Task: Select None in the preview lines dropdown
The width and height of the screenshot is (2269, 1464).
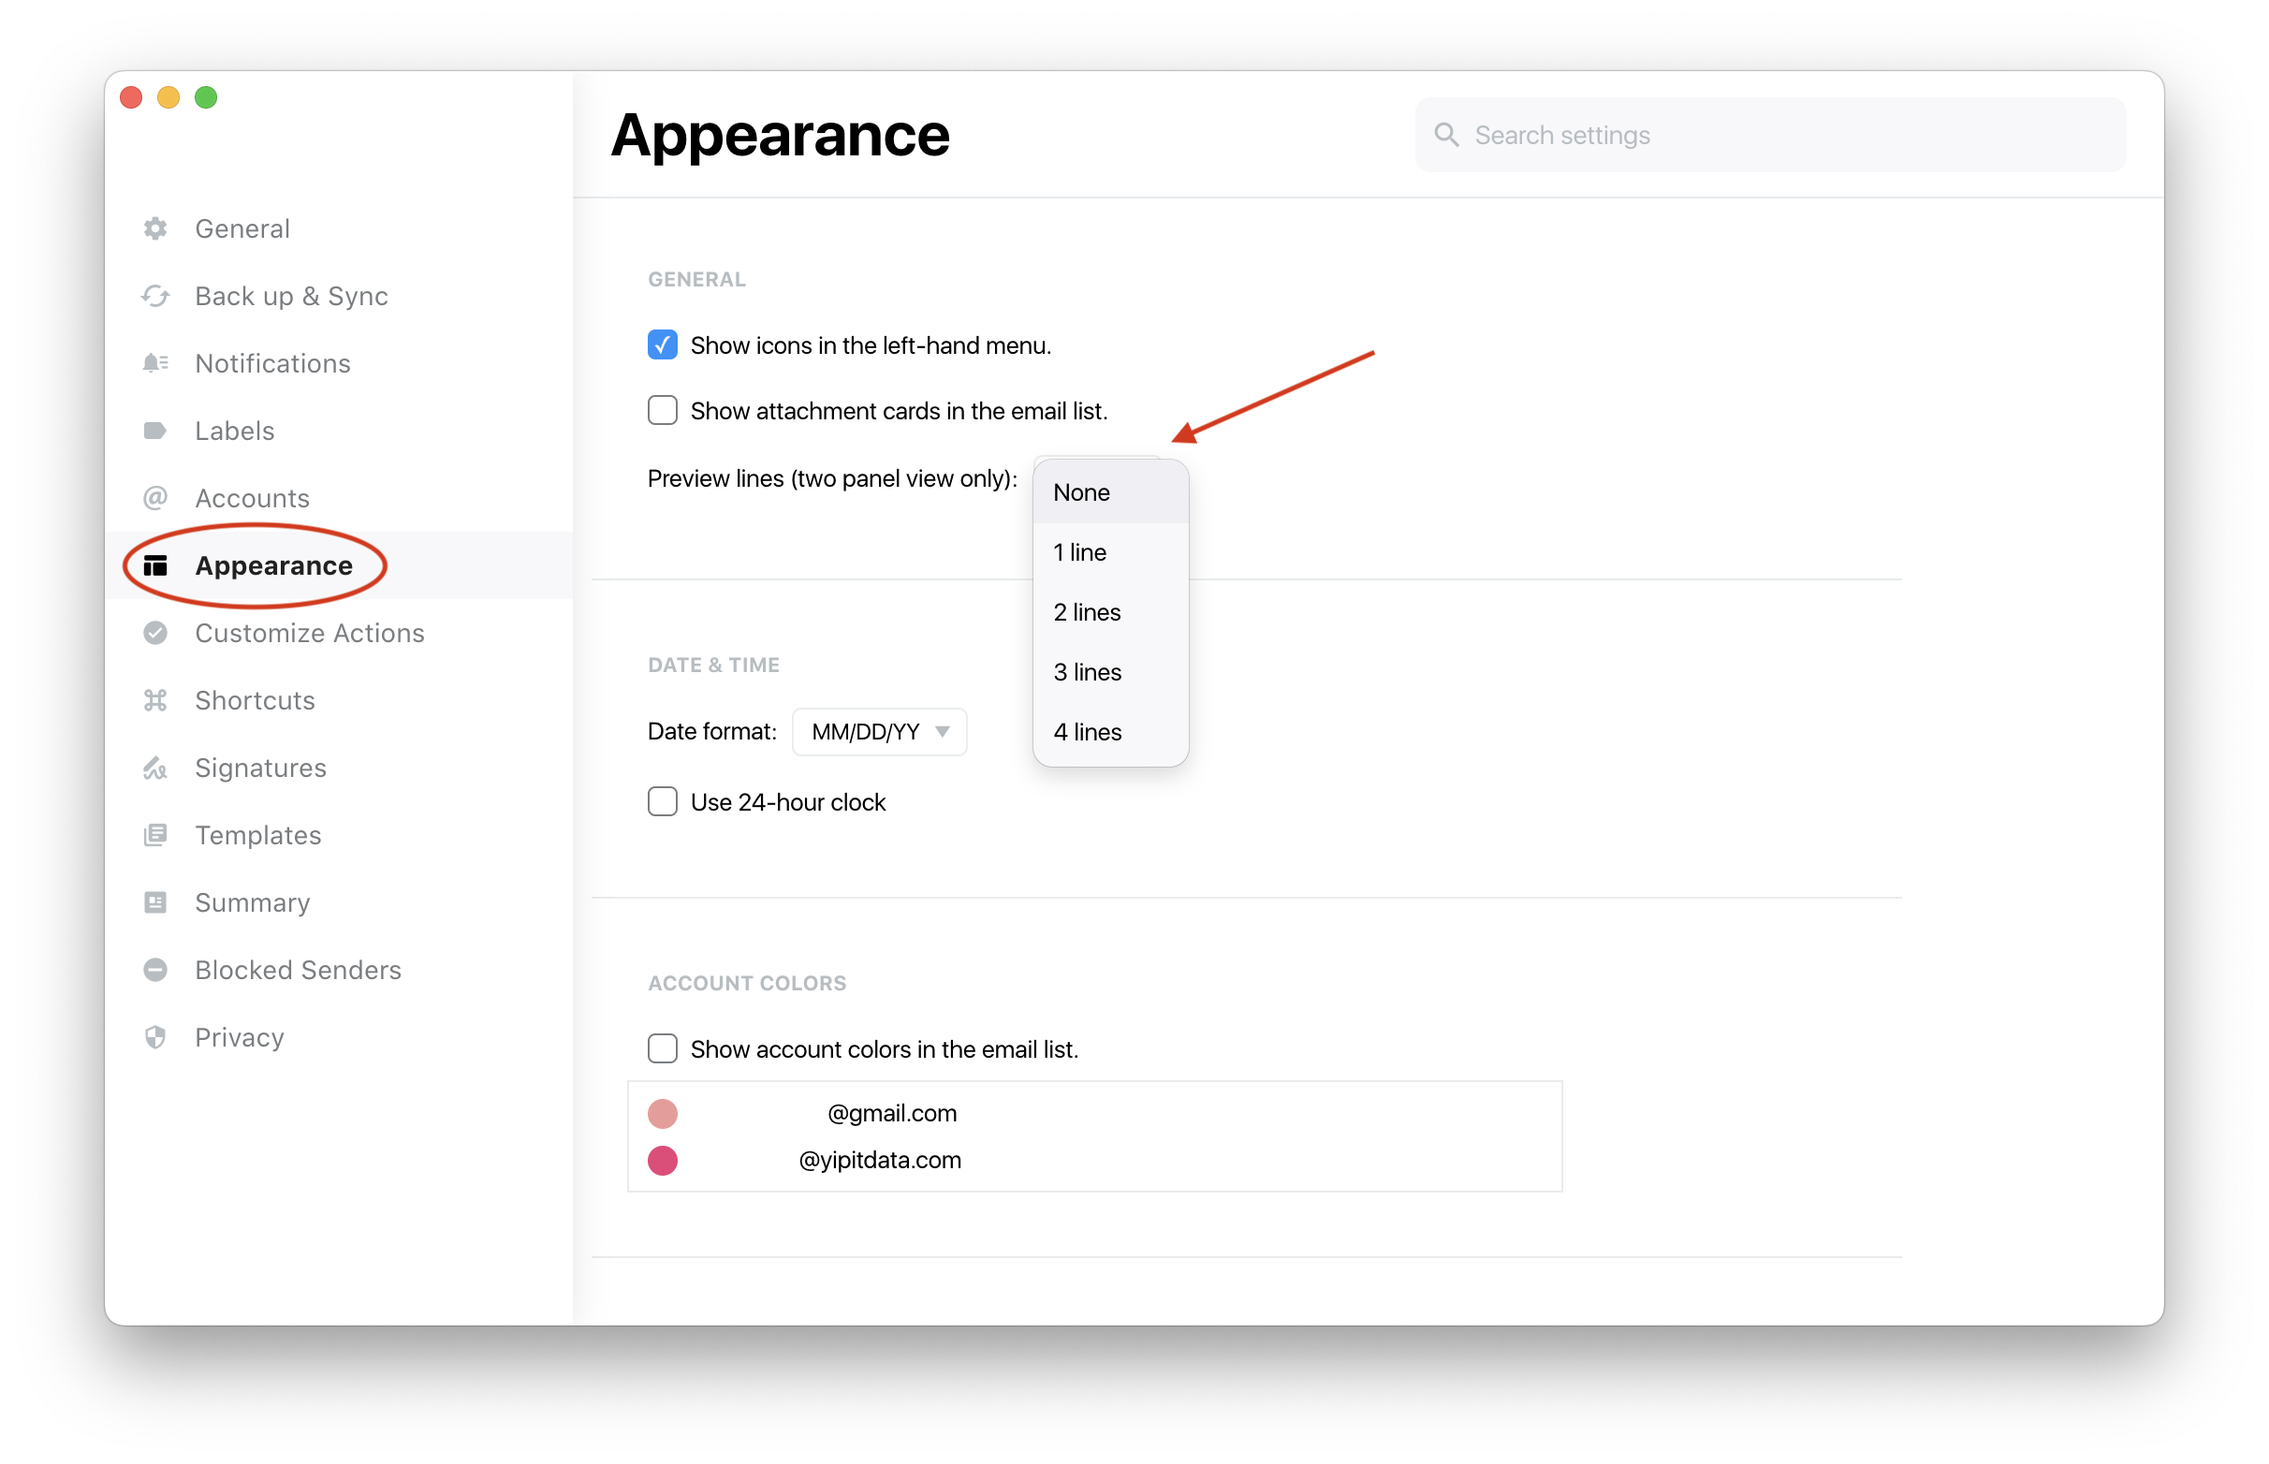Action: coord(1081,492)
